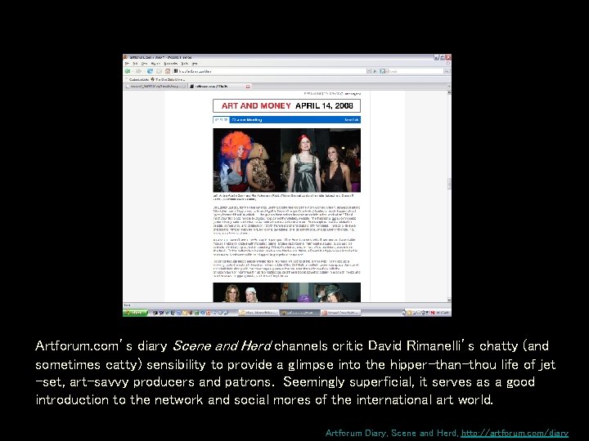Screen dimensions: 589x441
Task: Click the system tray clock
Action: tap(443, 312)
